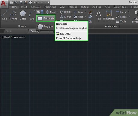This screenshot has height=116, width=138.
Task: Click the Open file quick-access icon
Action: click(x=16, y=2)
